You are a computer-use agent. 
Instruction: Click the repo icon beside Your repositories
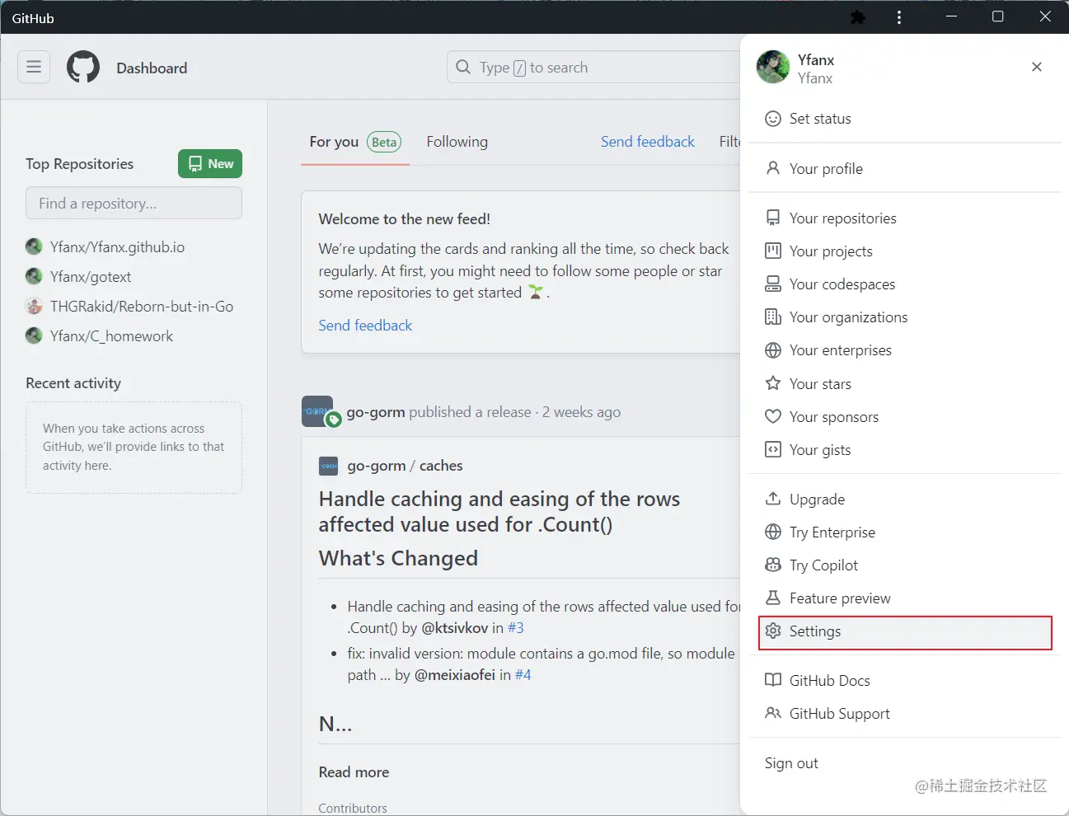pyautogui.click(x=773, y=218)
